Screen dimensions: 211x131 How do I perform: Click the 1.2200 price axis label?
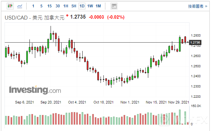pyautogui.click(x=196, y=96)
